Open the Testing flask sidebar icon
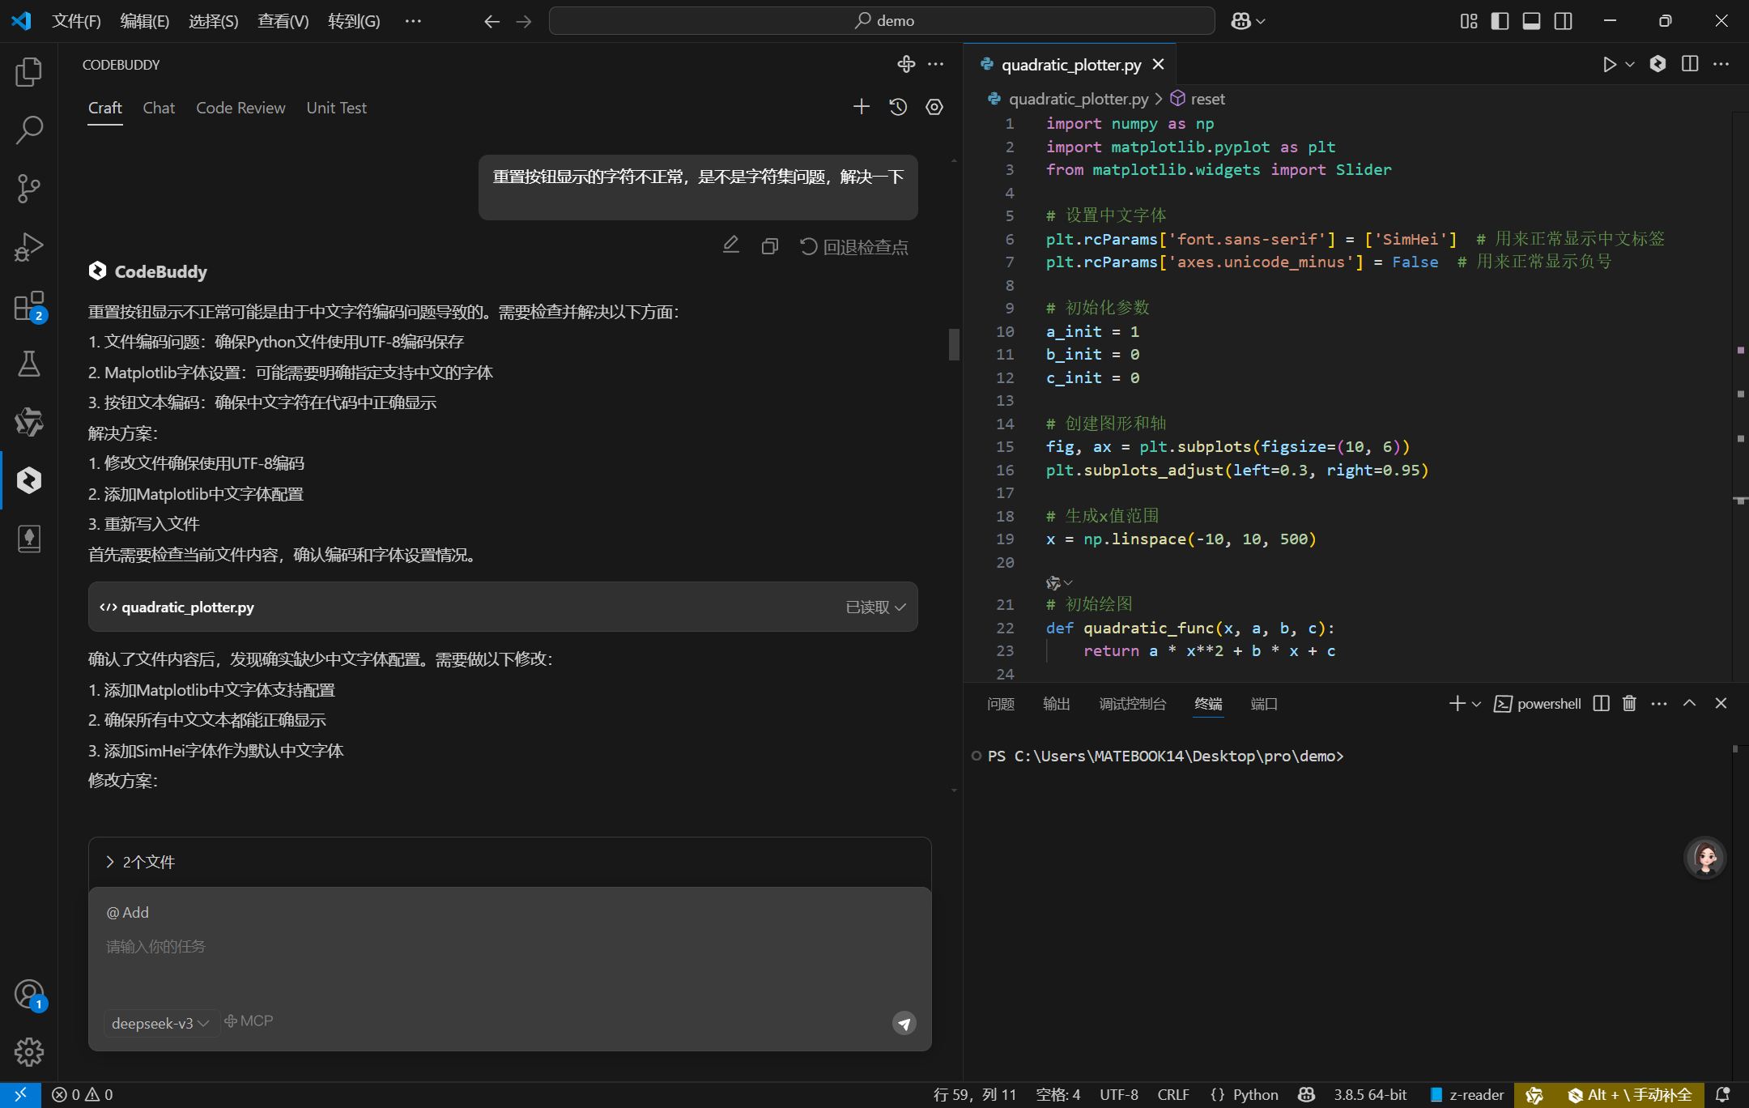Viewport: 1749px width, 1108px height. point(28,364)
